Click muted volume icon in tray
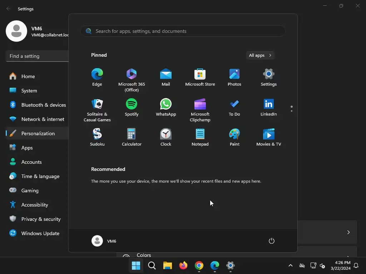 [322, 265]
